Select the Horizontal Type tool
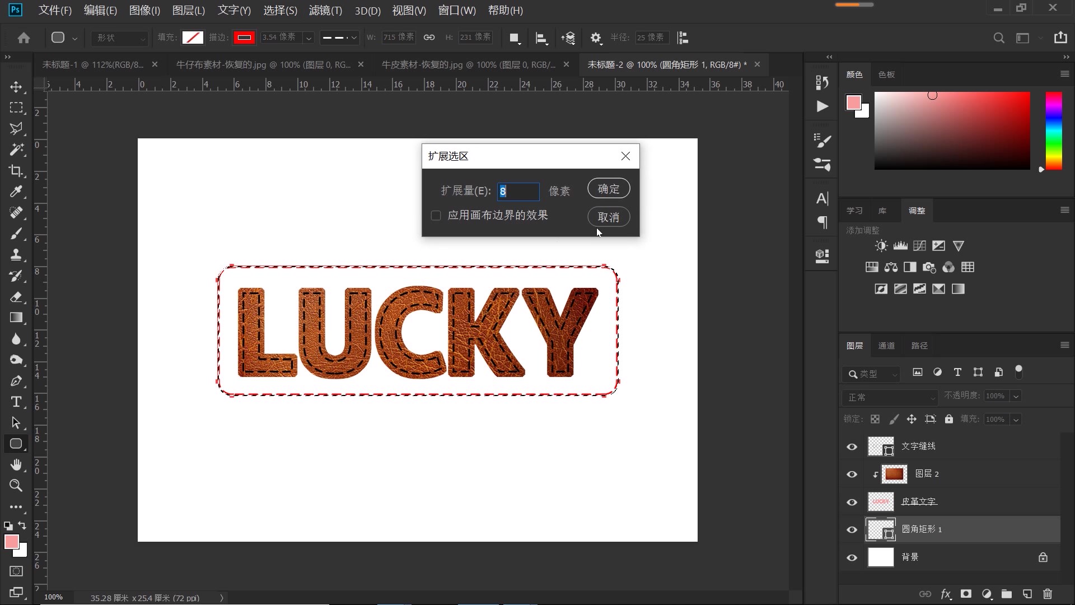The width and height of the screenshot is (1075, 605). (16, 402)
